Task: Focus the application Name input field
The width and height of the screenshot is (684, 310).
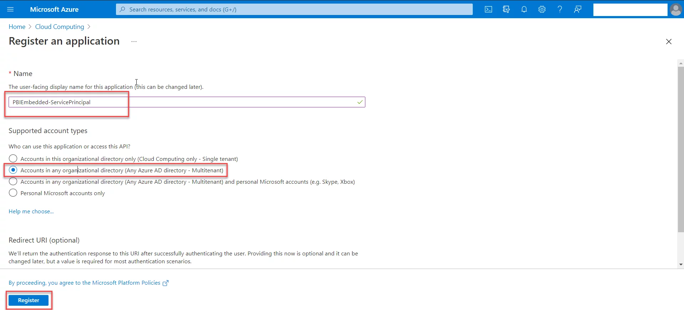Action: (x=187, y=102)
